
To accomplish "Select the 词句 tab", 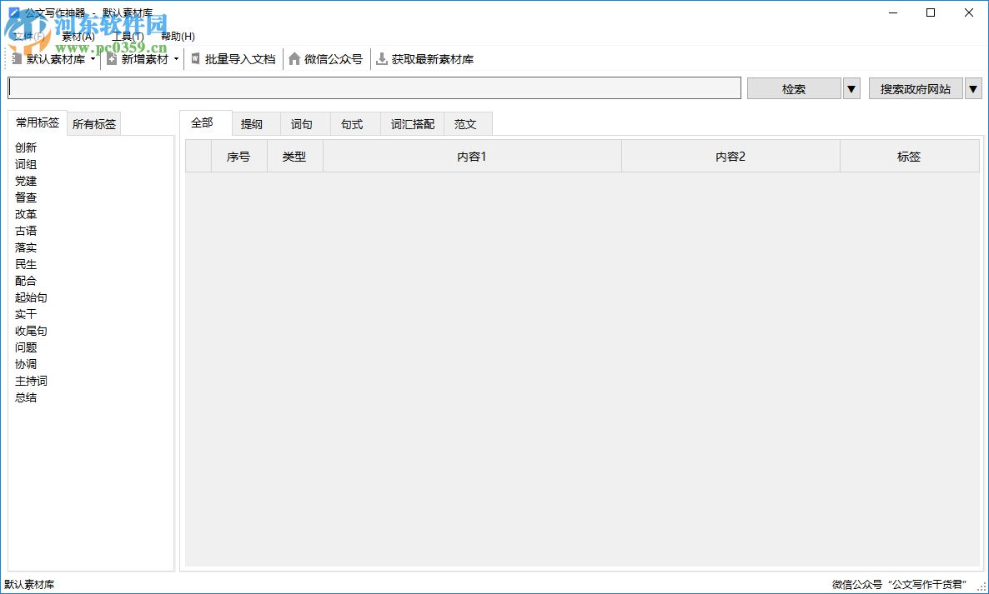I will pyautogui.click(x=305, y=124).
